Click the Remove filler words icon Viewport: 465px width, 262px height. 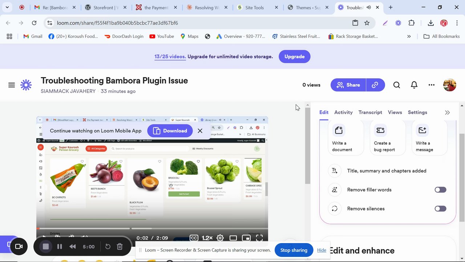[335, 190]
